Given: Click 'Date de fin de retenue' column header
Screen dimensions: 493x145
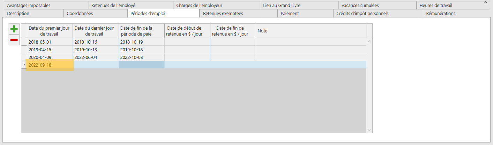Looking at the screenshot, I should pos(233,31).
